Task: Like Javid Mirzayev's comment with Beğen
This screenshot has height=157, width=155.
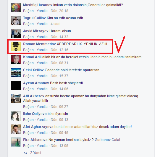Action: point(28,37)
